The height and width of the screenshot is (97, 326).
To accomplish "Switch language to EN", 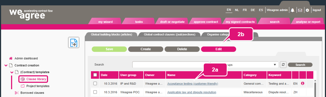I will [x=229, y=10].
